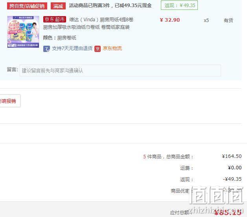Click the red 京 logistics icon
This screenshot has height=217, width=247.
click(x=98, y=49)
